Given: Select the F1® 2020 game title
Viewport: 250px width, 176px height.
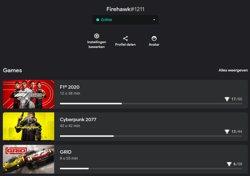Looking at the screenshot, I should (70, 87).
